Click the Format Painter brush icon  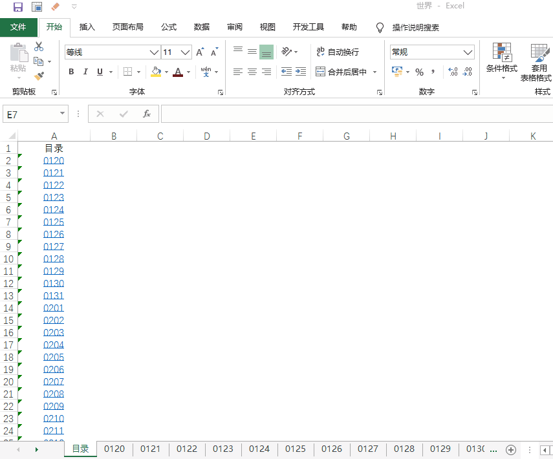click(39, 76)
